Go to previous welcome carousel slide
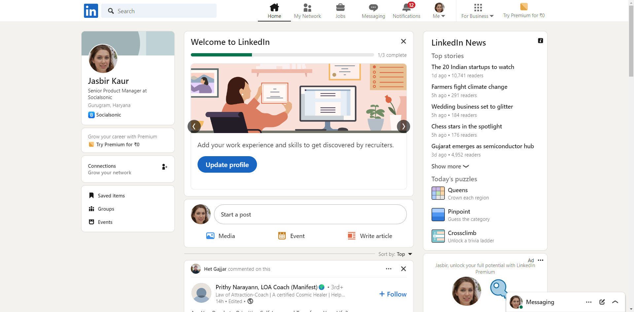This screenshot has height=312, width=634. (194, 126)
